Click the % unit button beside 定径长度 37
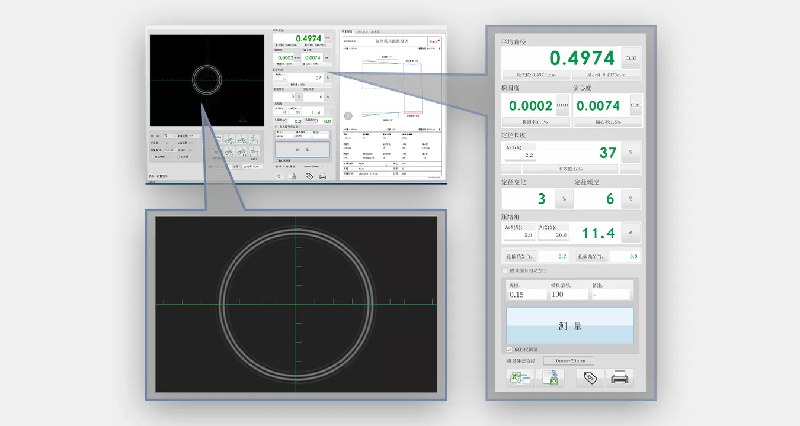Viewport: 800px width, 426px height. [631, 152]
